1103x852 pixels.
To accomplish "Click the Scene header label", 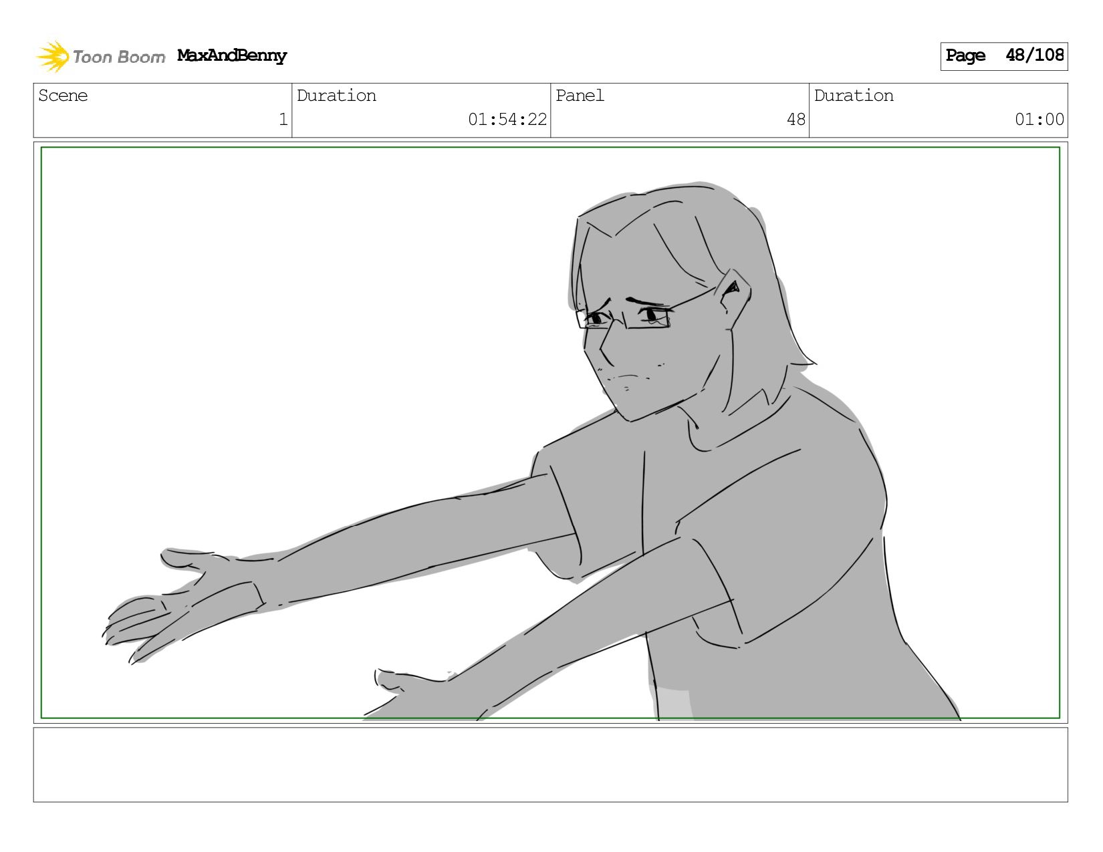I will pos(63,96).
